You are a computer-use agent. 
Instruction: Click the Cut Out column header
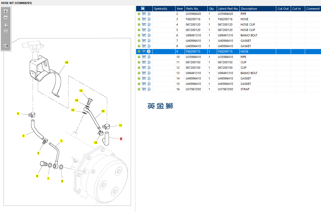[283, 9]
